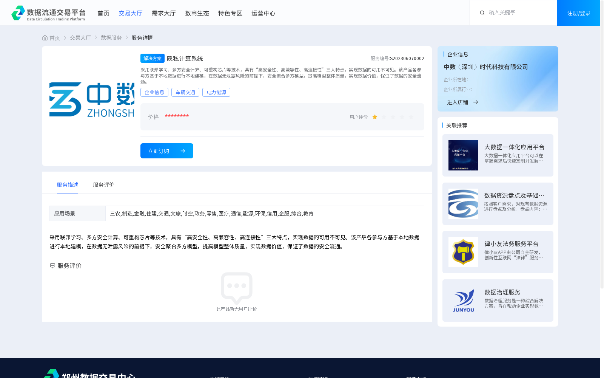Click the platform logo in the header

coord(48,13)
